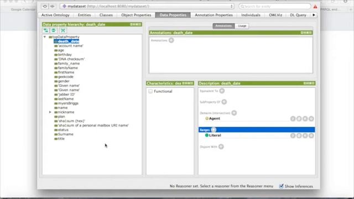
Task: Switch to the Classes tab
Action: pyautogui.click(x=106, y=15)
